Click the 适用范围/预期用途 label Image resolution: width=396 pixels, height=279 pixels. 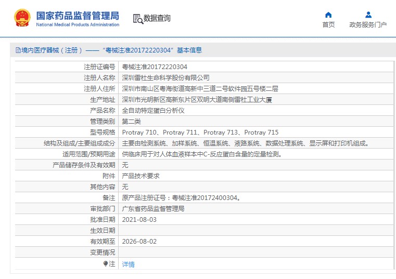pos(89,154)
